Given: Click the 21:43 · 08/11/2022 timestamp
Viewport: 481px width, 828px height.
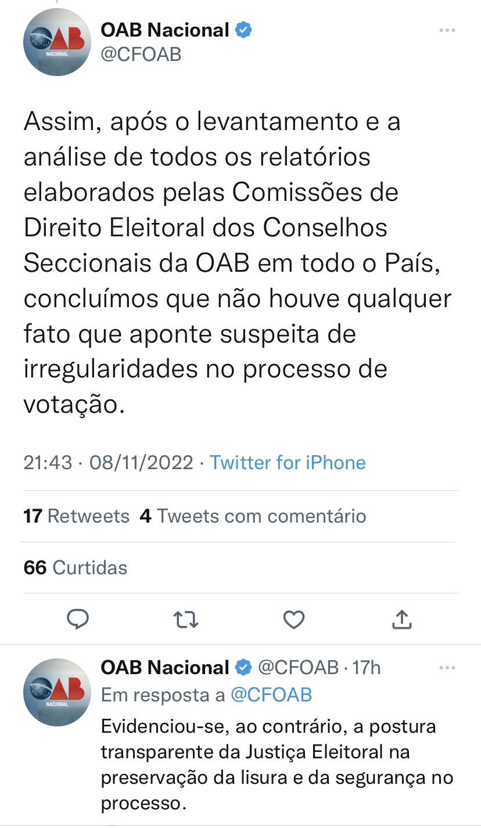Looking at the screenshot, I should (108, 463).
